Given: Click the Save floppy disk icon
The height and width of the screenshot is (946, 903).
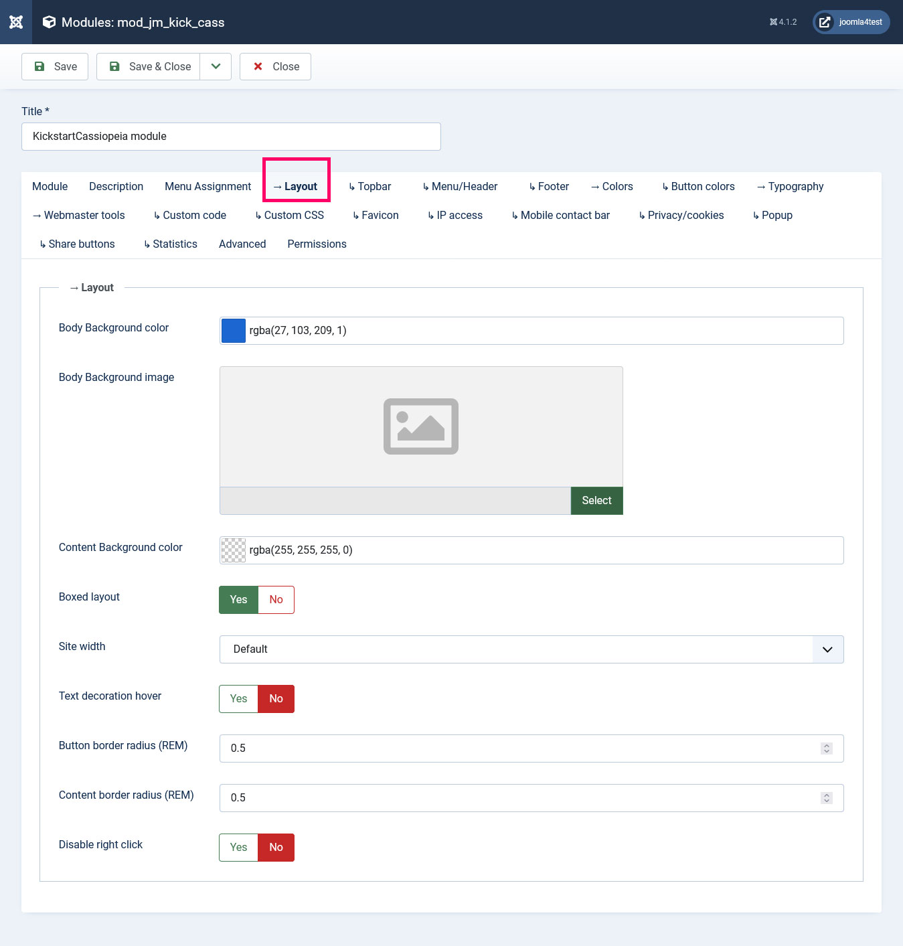Looking at the screenshot, I should pyautogui.click(x=39, y=66).
